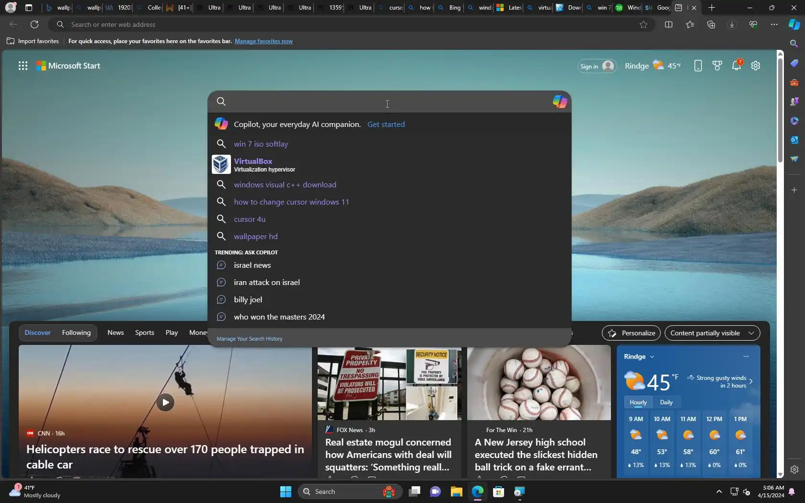Image resolution: width=805 pixels, height=503 pixels.
Task: Play the CNN helicopters cable car video
Action: coord(165,402)
